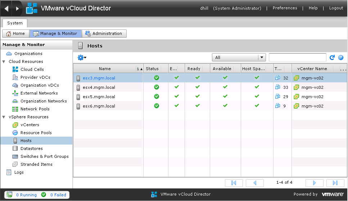Open the column chooser ellipsis
This screenshot has width=348, height=201.
coord(343,69)
